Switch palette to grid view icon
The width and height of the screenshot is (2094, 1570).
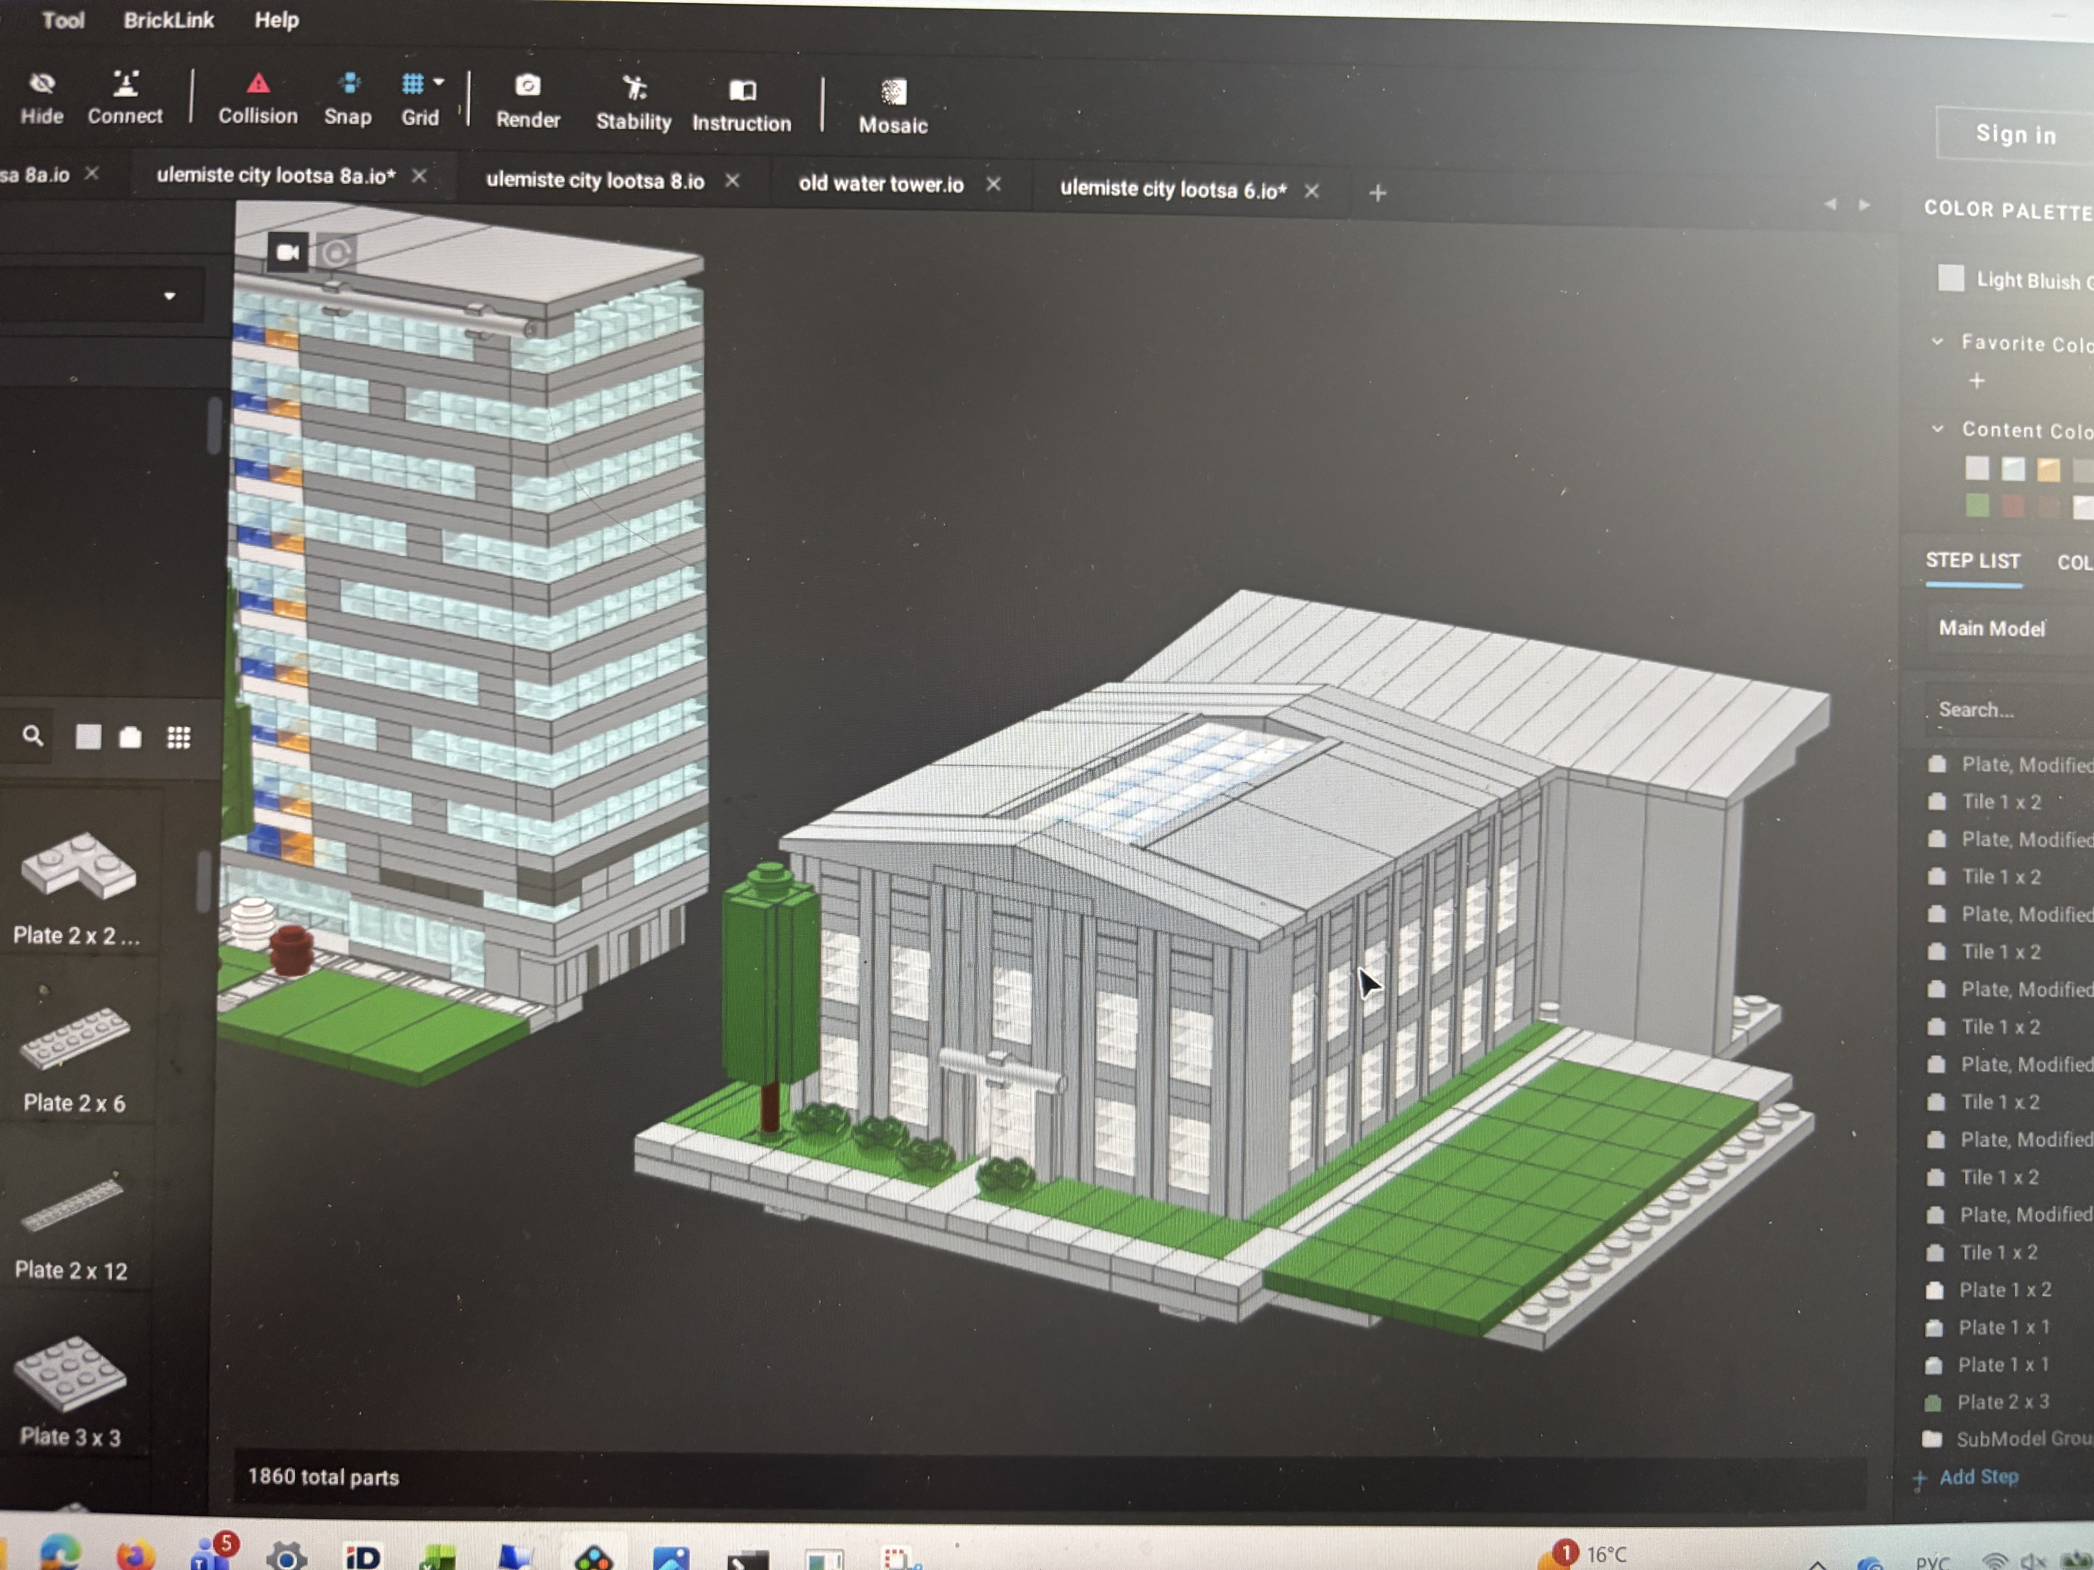179,737
